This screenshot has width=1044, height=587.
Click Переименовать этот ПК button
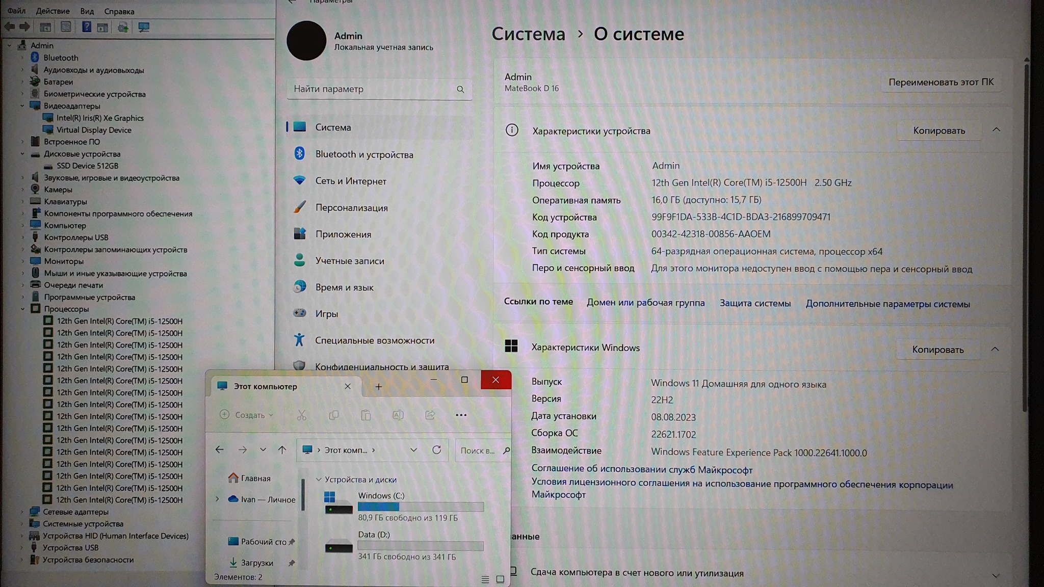941,82
